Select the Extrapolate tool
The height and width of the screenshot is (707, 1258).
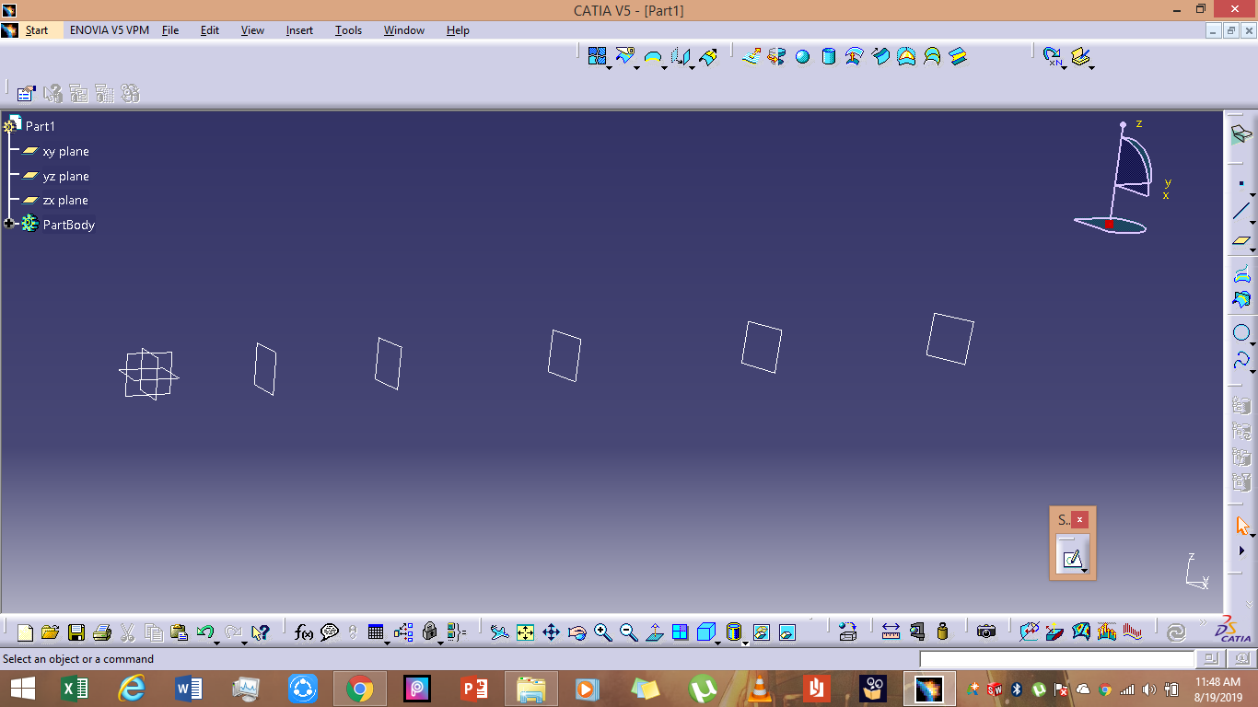[708, 56]
